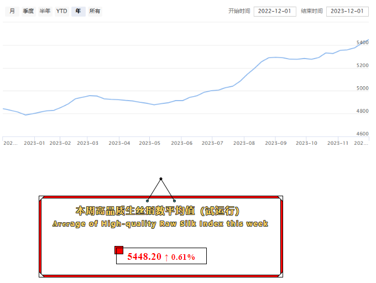Click the English Raw Silk Index subtitle
The image size is (376, 283).
pos(160,224)
